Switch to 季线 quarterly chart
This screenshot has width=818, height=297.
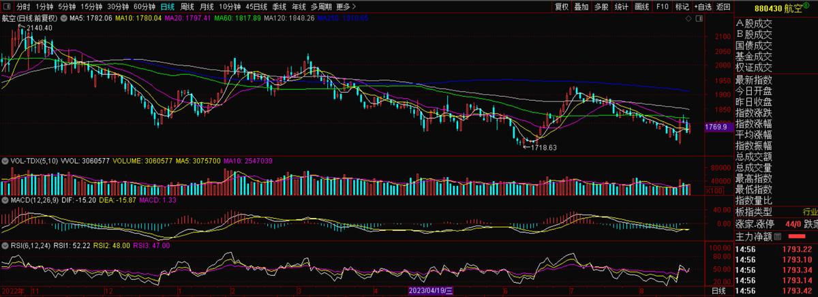pyautogui.click(x=279, y=6)
